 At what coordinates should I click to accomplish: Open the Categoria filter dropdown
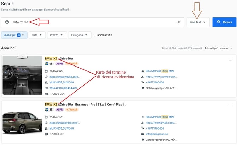(80, 35)
